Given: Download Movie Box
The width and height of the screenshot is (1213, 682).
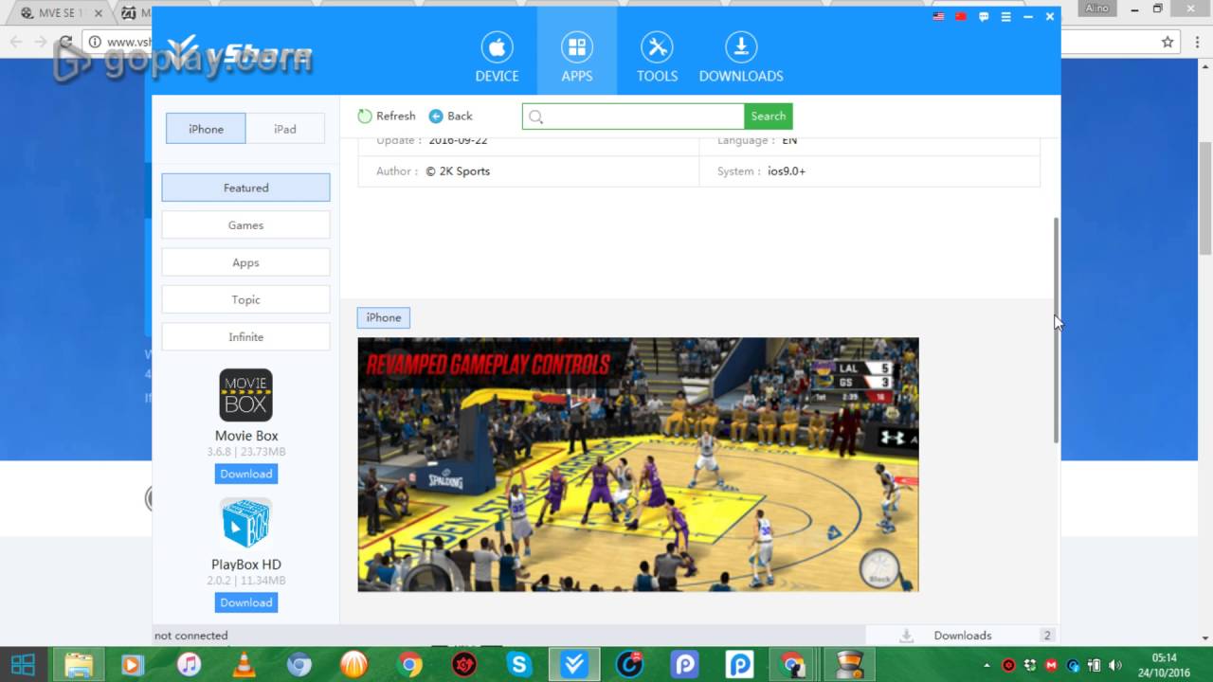Looking at the screenshot, I should (246, 474).
